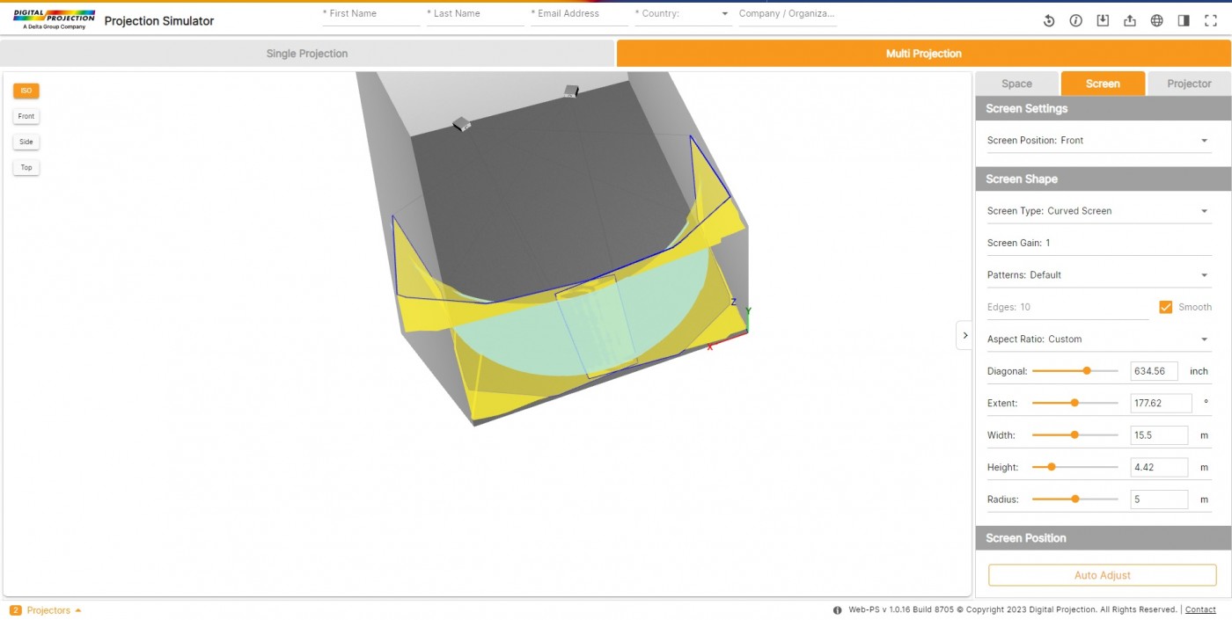Toggle the light/dark theme contrast icon
The height and width of the screenshot is (620, 1232).
tap(1184, 21)
